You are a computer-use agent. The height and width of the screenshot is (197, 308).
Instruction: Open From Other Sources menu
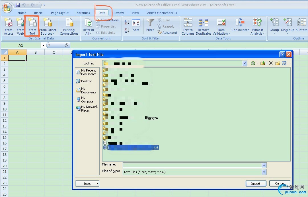[x=48, y=26]
